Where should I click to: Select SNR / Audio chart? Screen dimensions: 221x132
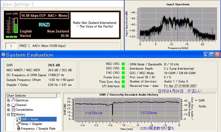click(x=36, y=119)
